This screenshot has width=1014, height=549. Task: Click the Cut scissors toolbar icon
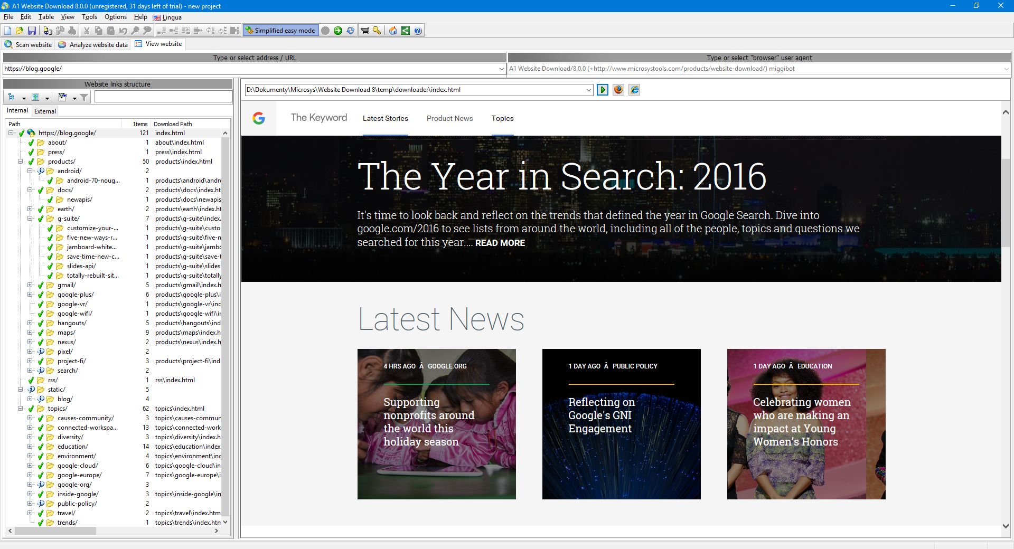click(x=87, y=31)
